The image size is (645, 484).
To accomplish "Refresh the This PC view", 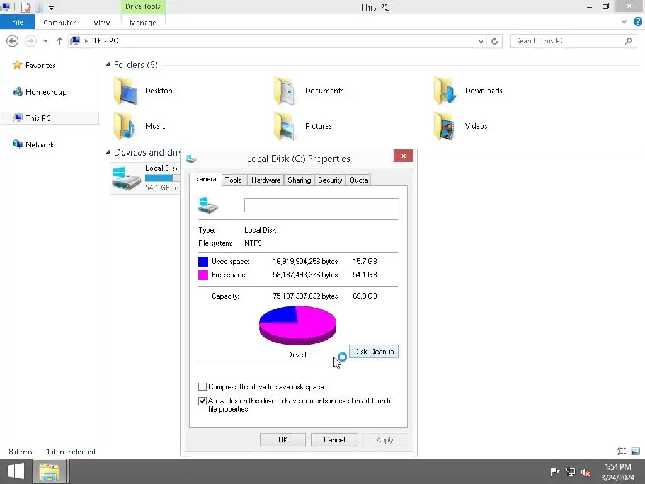I will pyautogui.click(x=494, y=41).
